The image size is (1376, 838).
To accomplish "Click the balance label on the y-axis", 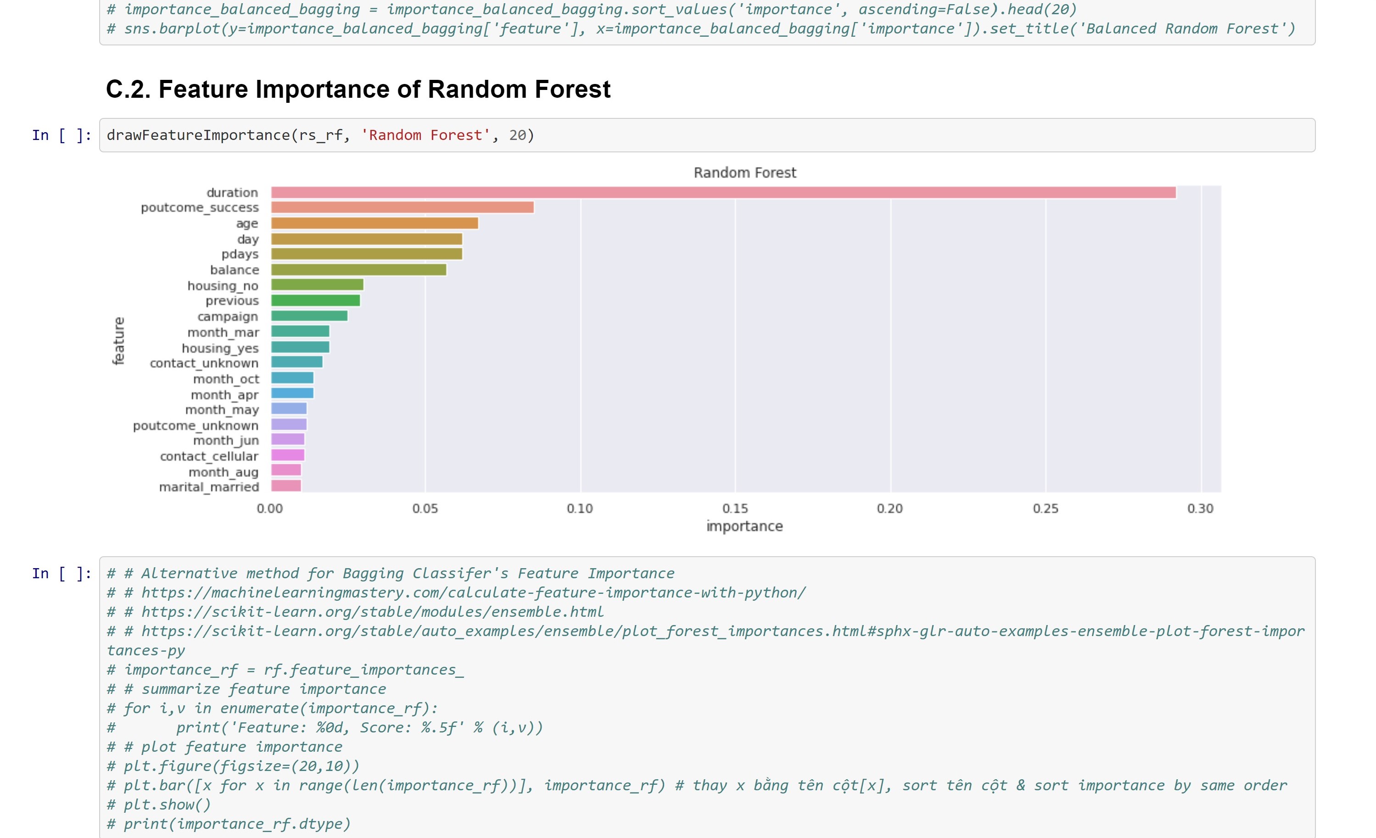I will [235, 270].
